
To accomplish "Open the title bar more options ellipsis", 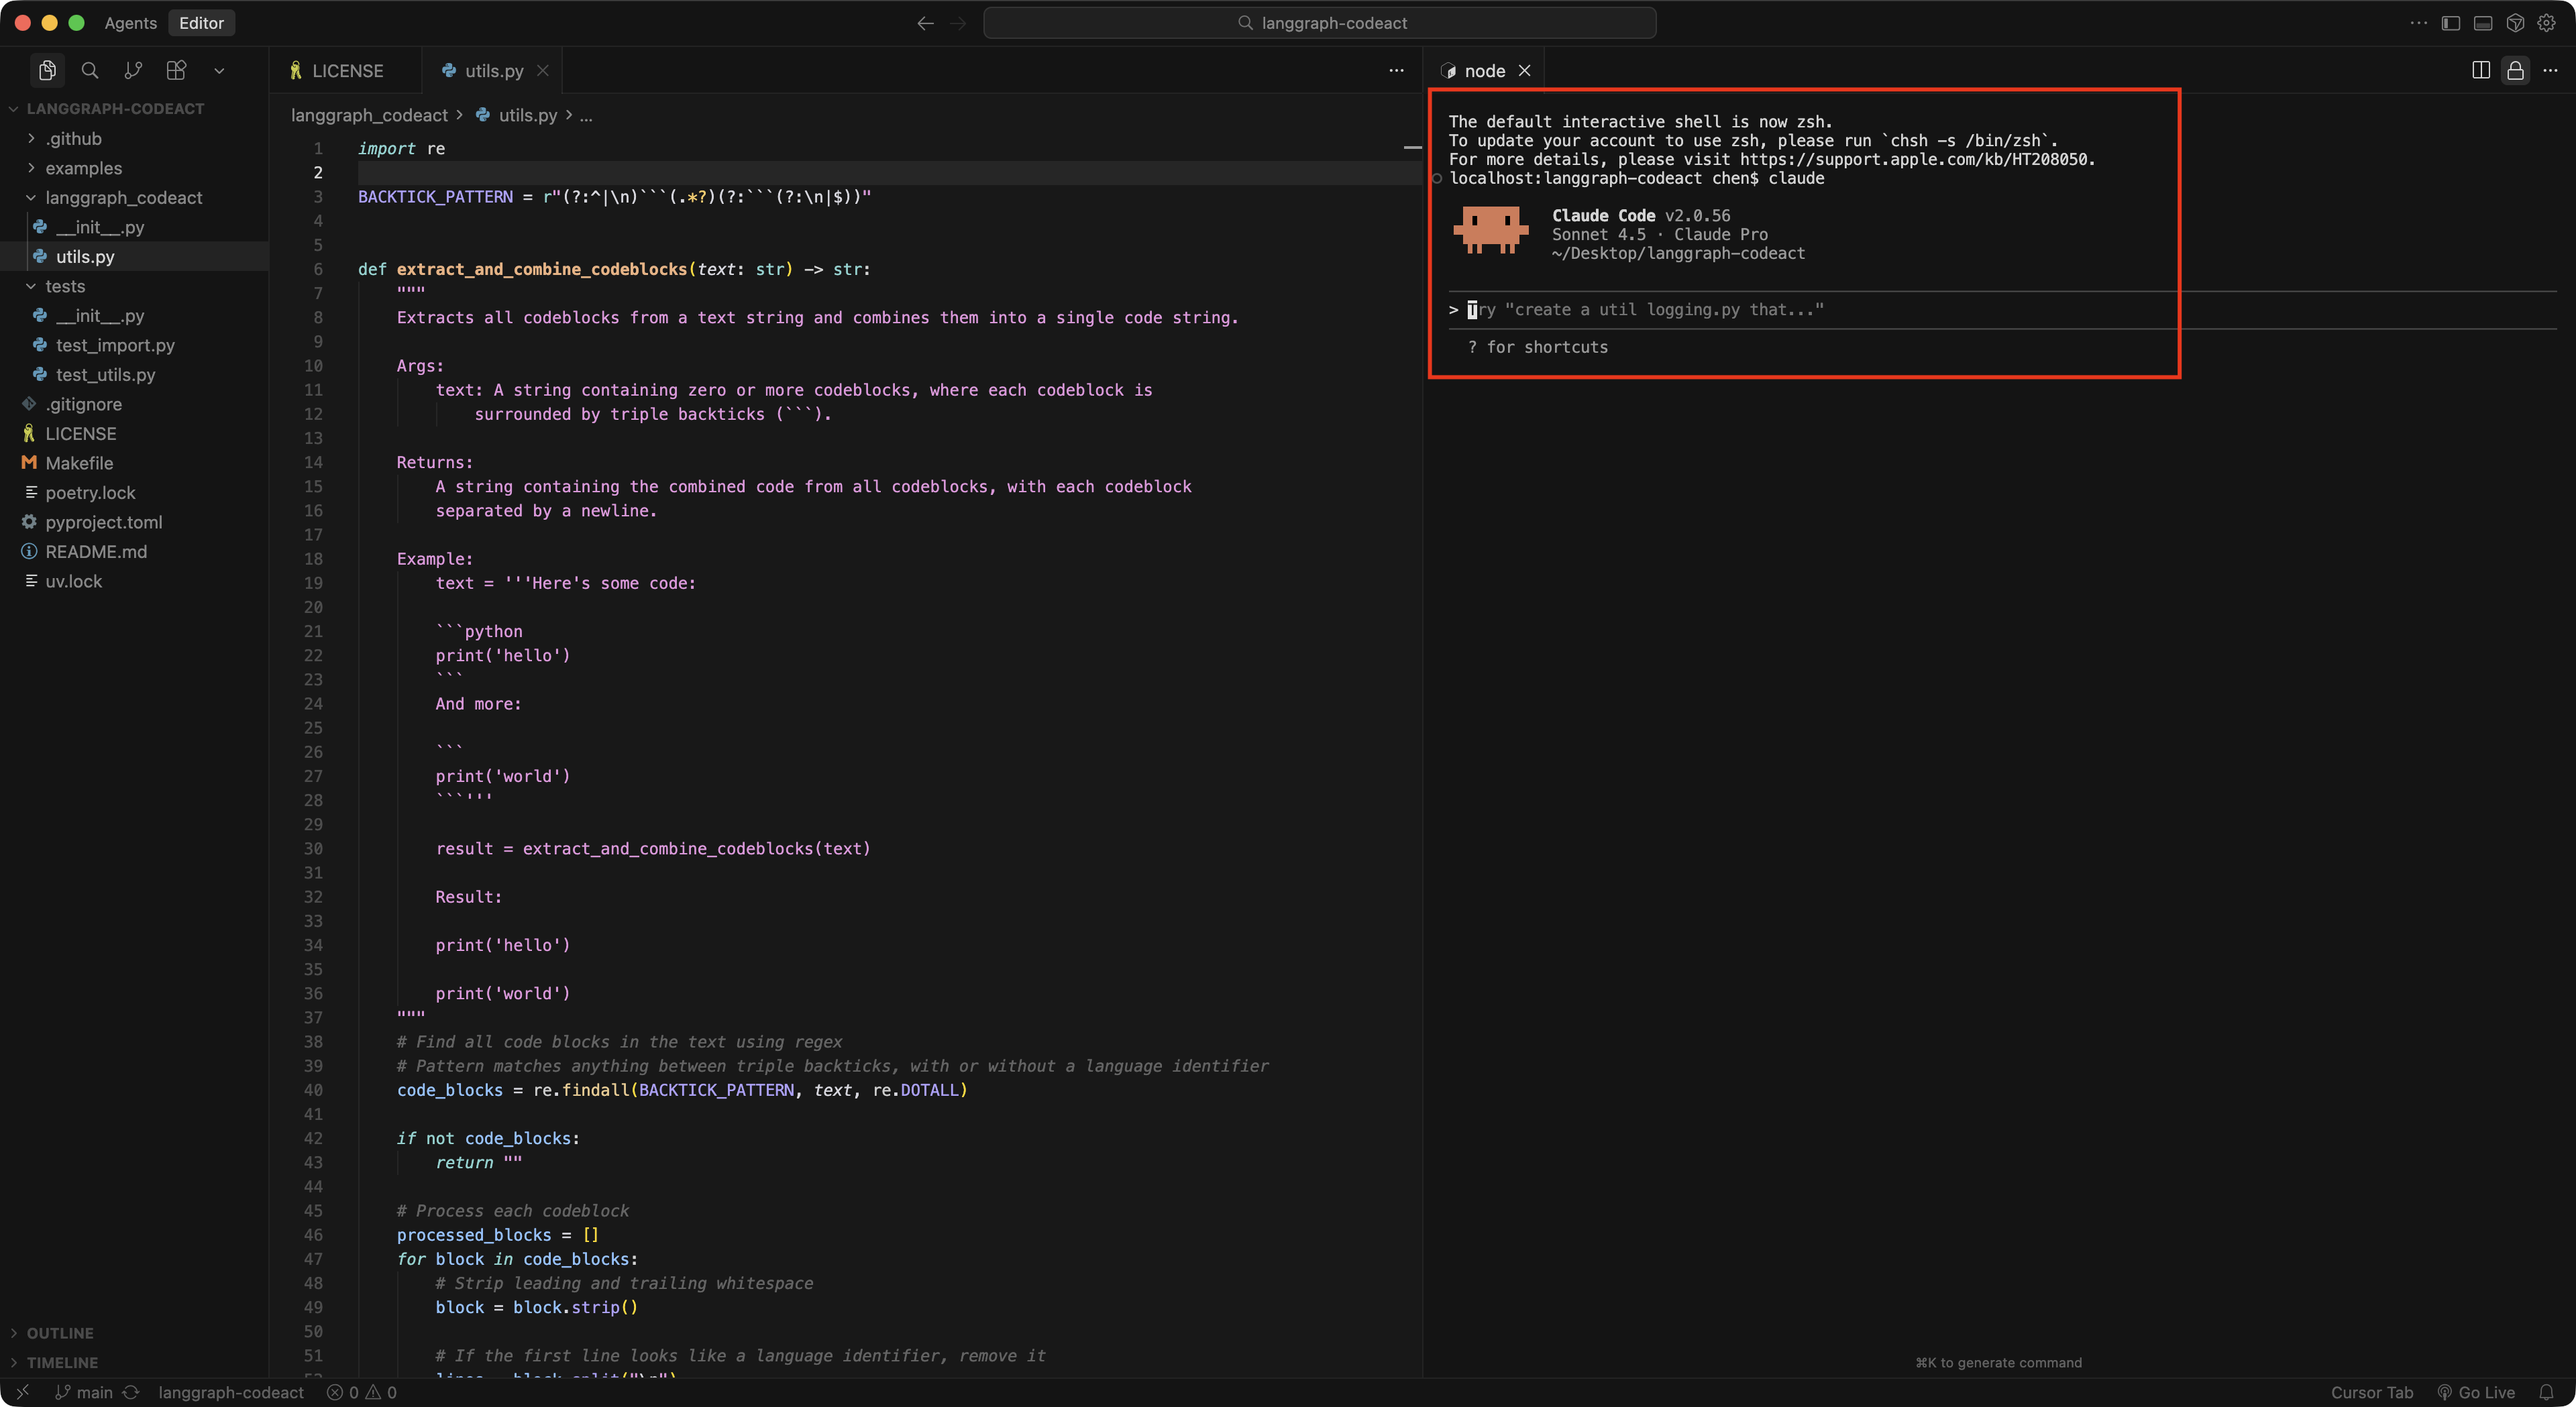I will [2419, 23].
